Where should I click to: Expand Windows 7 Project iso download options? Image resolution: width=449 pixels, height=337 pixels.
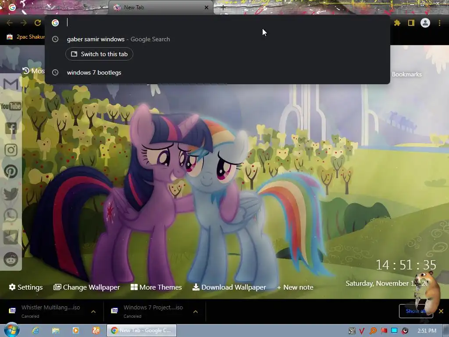point(196,312)
